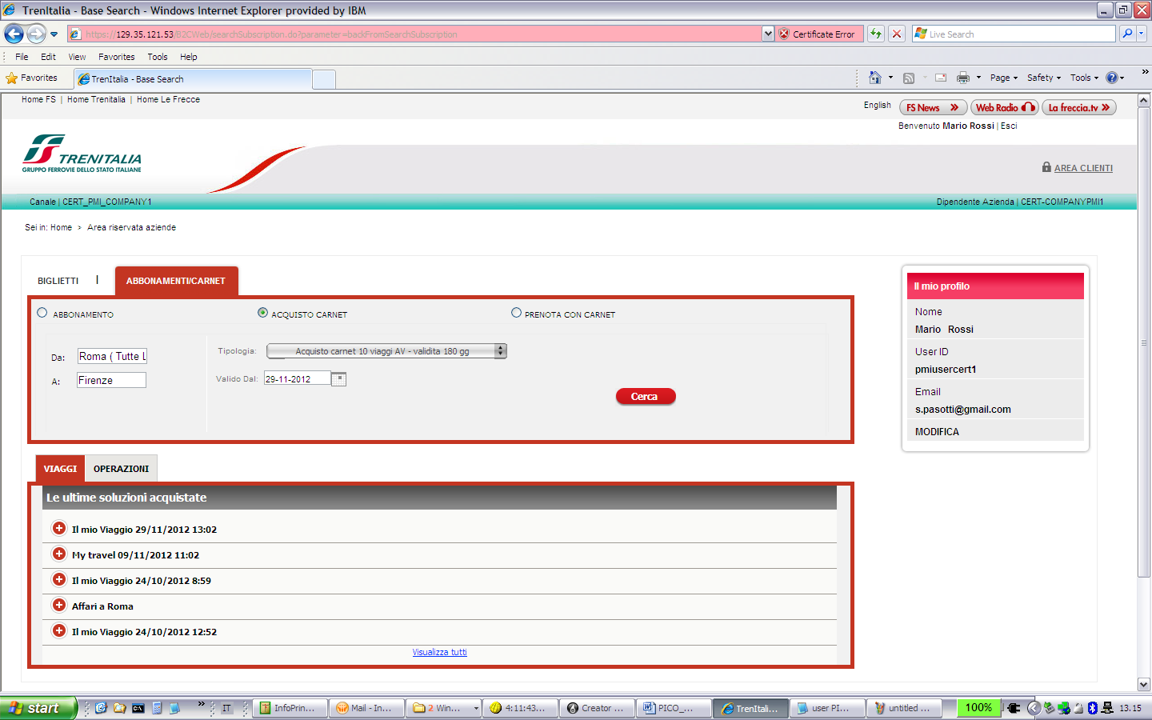This screenshot has width=1152, height=720.
Task: Open a new blank browser tab
Action: 324,79
